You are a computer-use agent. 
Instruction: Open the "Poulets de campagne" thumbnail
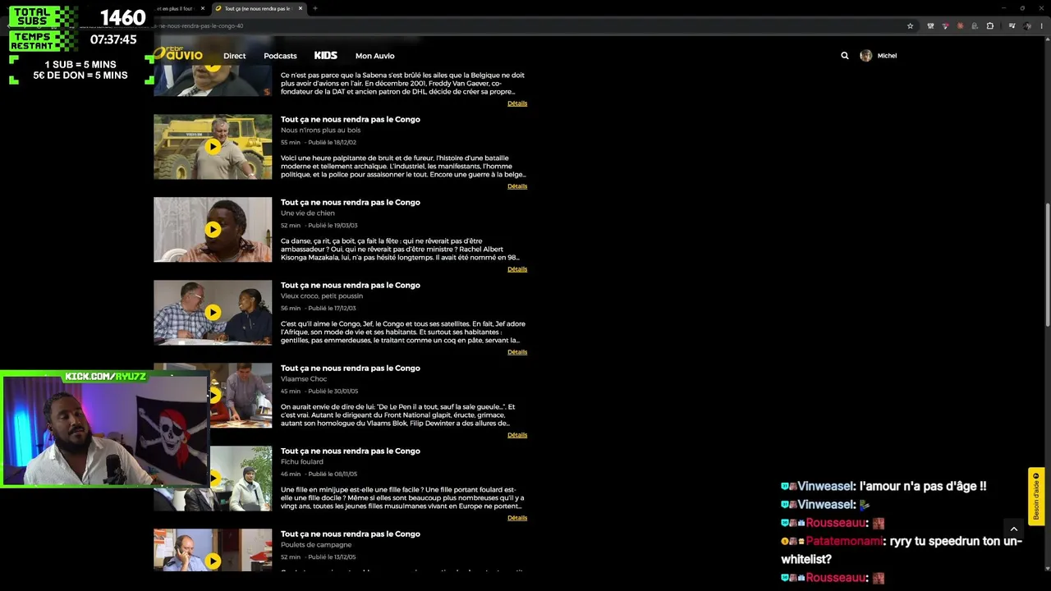click(x=213, y=550)
